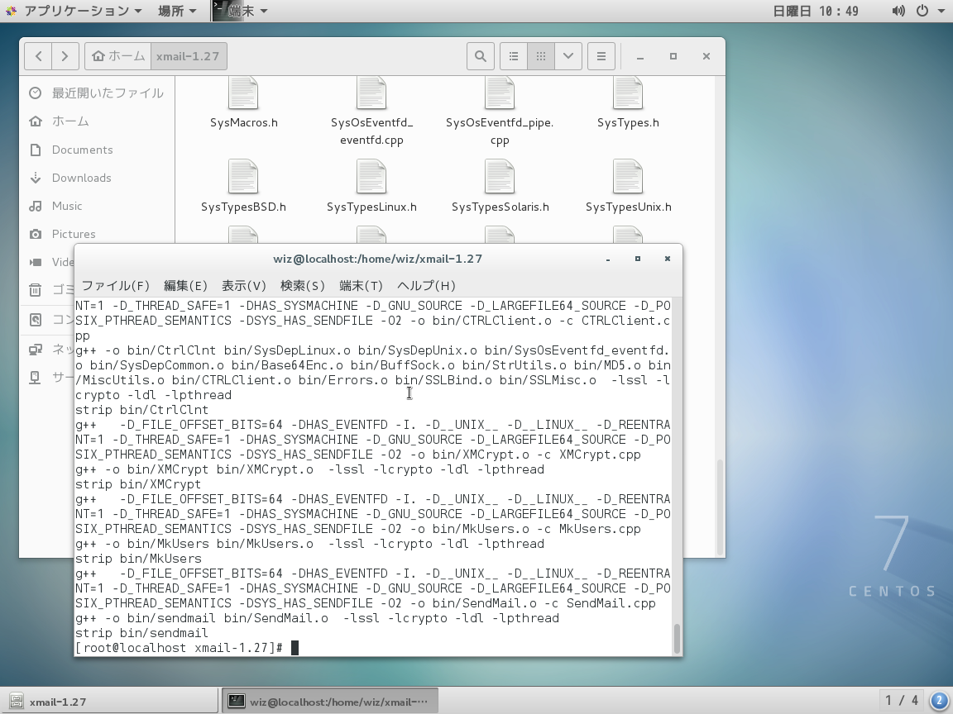Click the 'strip bin/MkUsers' terminal line
Screen dimensions: 953x714
138,559
